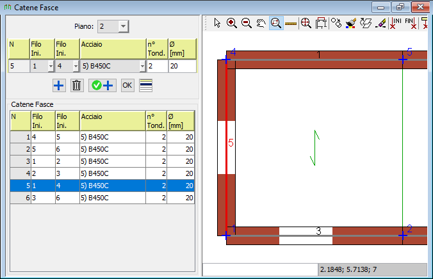Click the green check confirm-and-add button
The height and width of the screenshot is (279, 433).
pyautogui.click(x=102, y=85)
